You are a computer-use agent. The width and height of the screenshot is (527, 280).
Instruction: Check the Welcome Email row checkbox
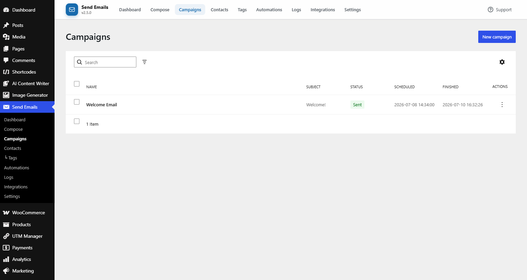point(77,102)
